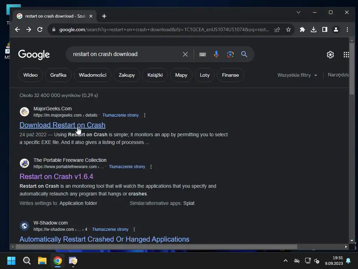
Task: Translate the Portable Freeware page via 'Tłumaczenie strony'
Action: 127,167
